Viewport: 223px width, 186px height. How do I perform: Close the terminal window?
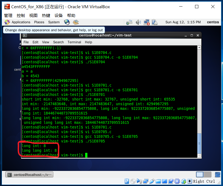point(198,35)
